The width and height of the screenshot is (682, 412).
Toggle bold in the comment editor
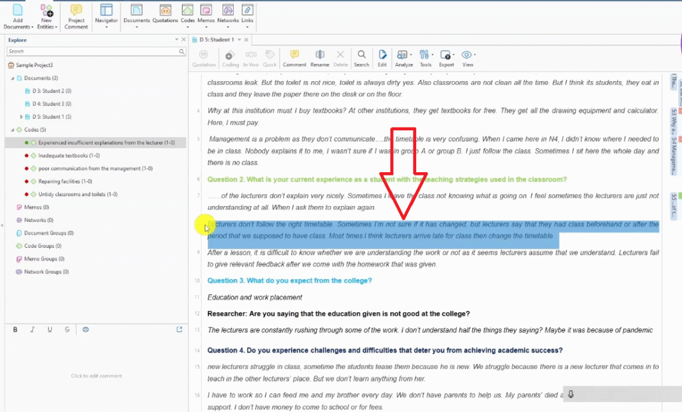coord(15,330)
